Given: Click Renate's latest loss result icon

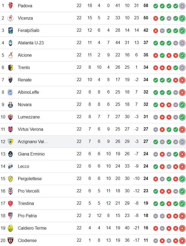Looking at the screenshot, I should pos(182,80).
